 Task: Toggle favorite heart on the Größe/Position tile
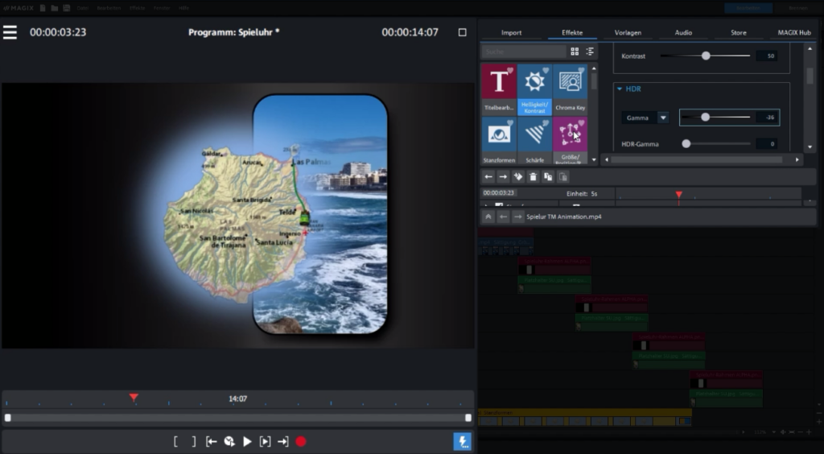pos(581,123)
